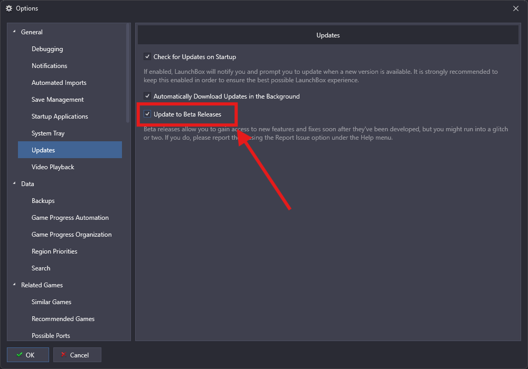Close the Options dialog window
This screenshot has width=528, height=369.
coord(515,8)
